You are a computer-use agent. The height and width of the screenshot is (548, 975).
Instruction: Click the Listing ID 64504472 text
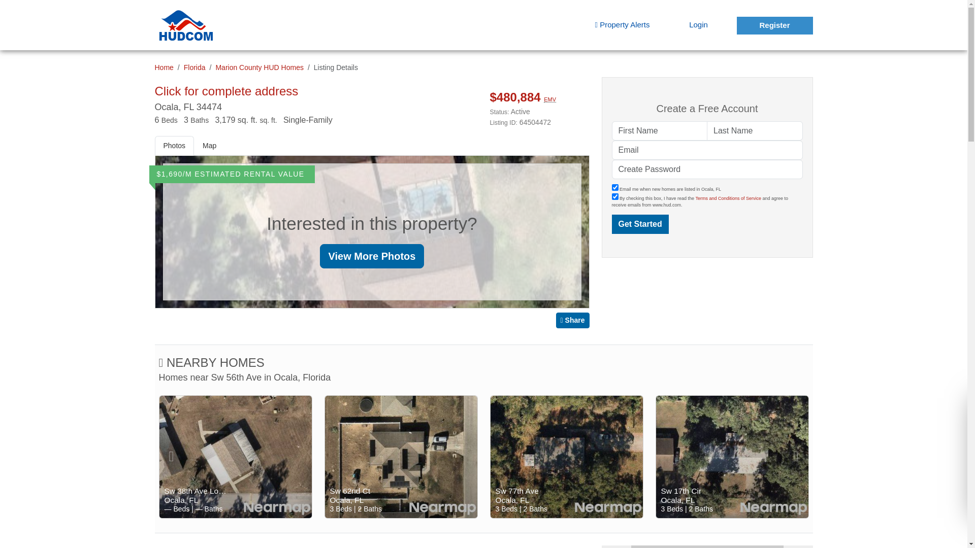coord(520,122)
